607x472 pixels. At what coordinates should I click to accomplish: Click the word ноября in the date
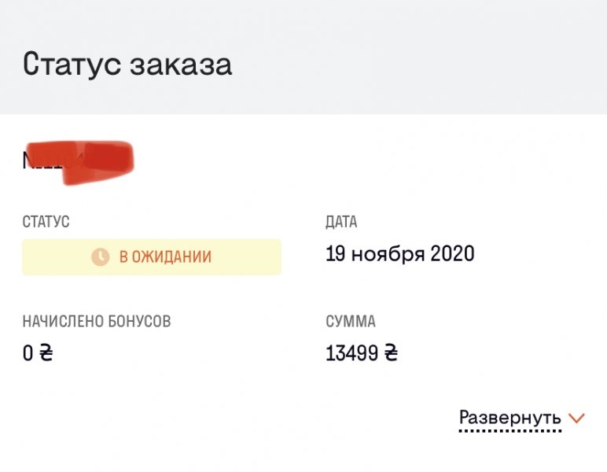pyautogui.click(x=388, y=254)
